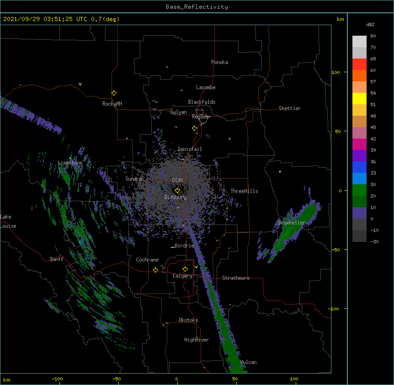
Task: Click the yellow diamond marker above the Calgary label
Action: click(x=185, y=269)
